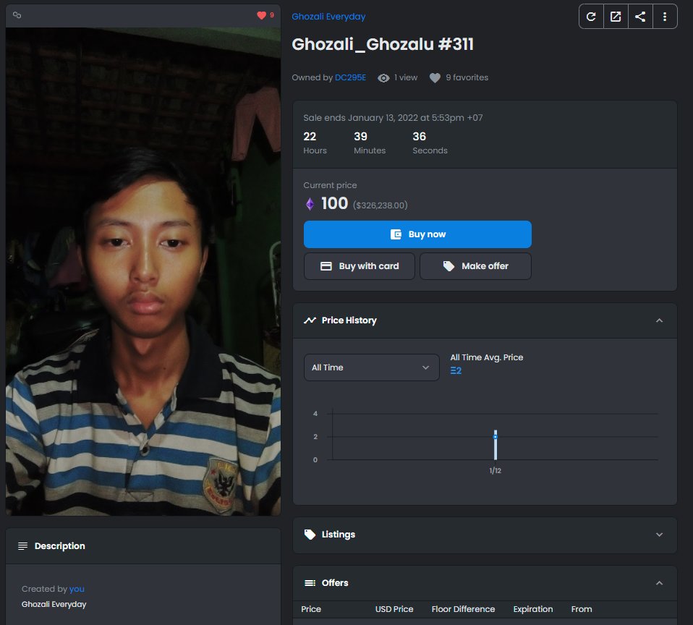Collapse the Offers section

[x=659, y=583]
